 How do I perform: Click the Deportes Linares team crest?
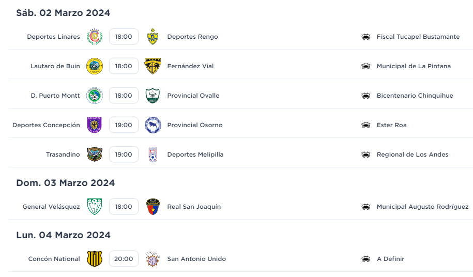[95, 37]
